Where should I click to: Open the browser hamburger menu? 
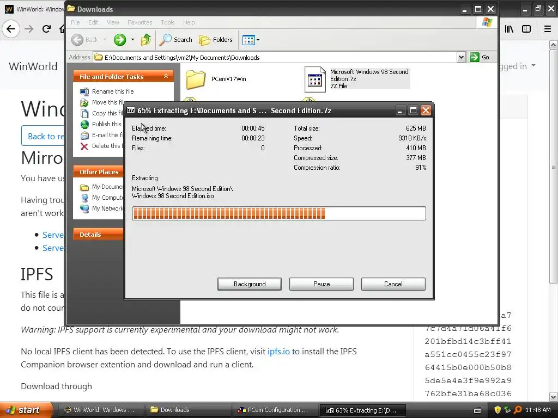[x=548, y=29]
